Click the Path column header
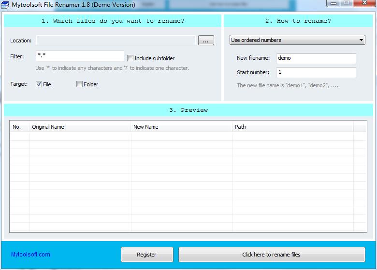The image size is (377, 270). [293, 127]
